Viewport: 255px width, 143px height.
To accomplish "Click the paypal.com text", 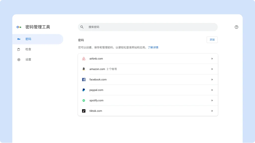I will (x=96, y=90).
